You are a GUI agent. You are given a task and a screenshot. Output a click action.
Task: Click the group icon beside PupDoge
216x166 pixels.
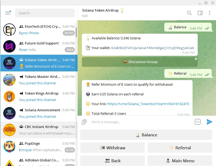click(21, 144)
